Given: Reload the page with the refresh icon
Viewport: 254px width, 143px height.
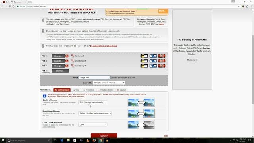Looking at the screenshot, I should coord(10,6).
